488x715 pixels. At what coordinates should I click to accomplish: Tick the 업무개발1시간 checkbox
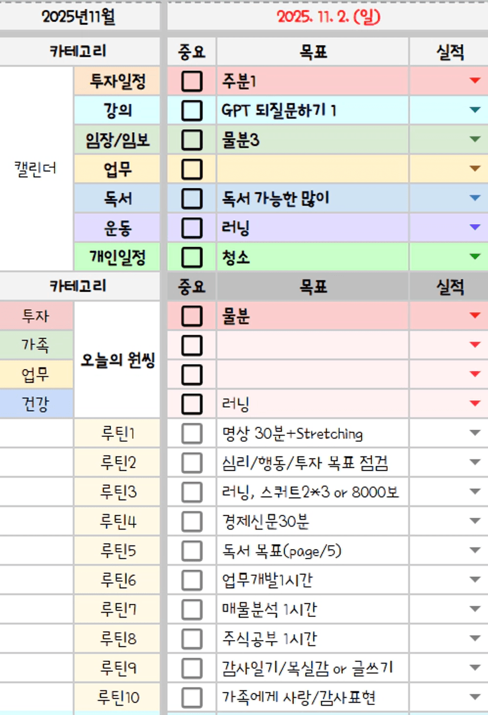coord(192,580)
